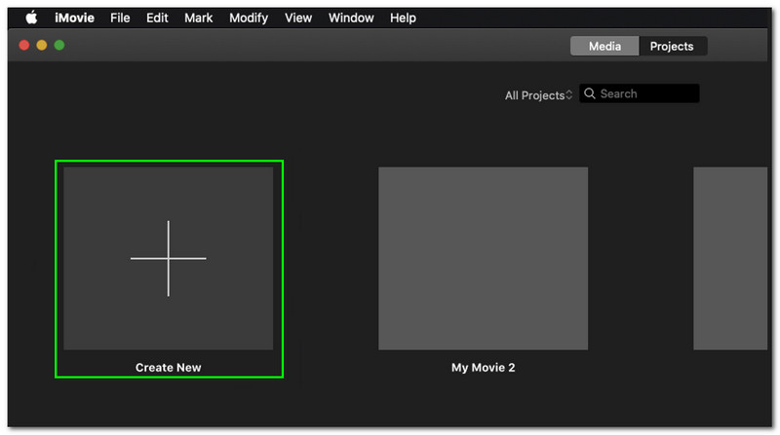Open the File menu

(x=120, y=18)
